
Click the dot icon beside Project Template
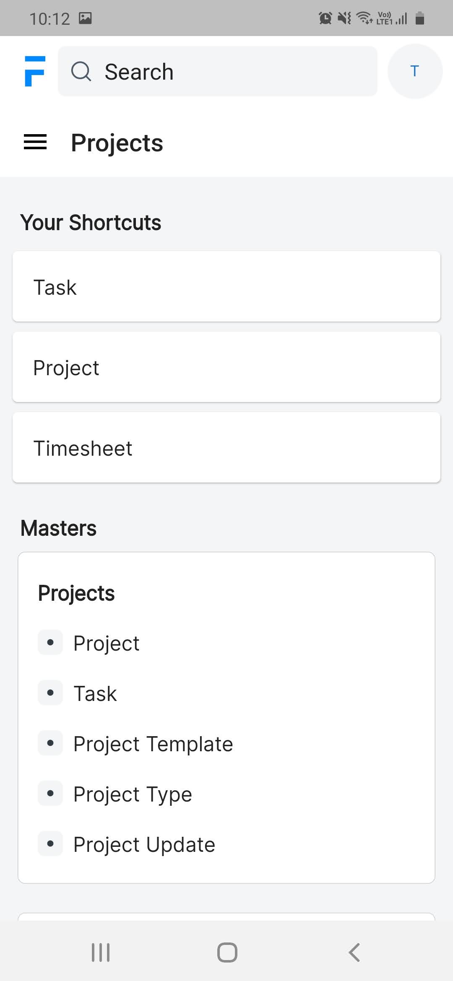pos(50,743)
